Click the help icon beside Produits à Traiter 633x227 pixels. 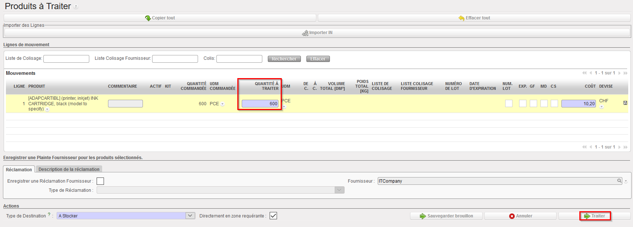point(76,7)
